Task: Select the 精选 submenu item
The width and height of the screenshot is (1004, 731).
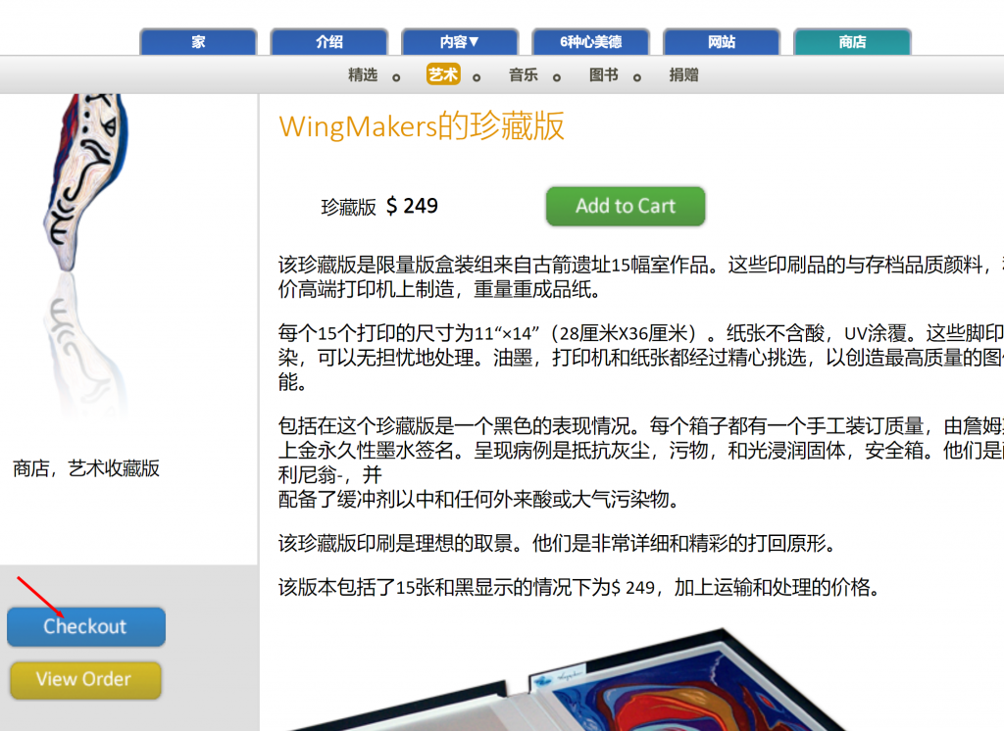Action: [363, 74]
